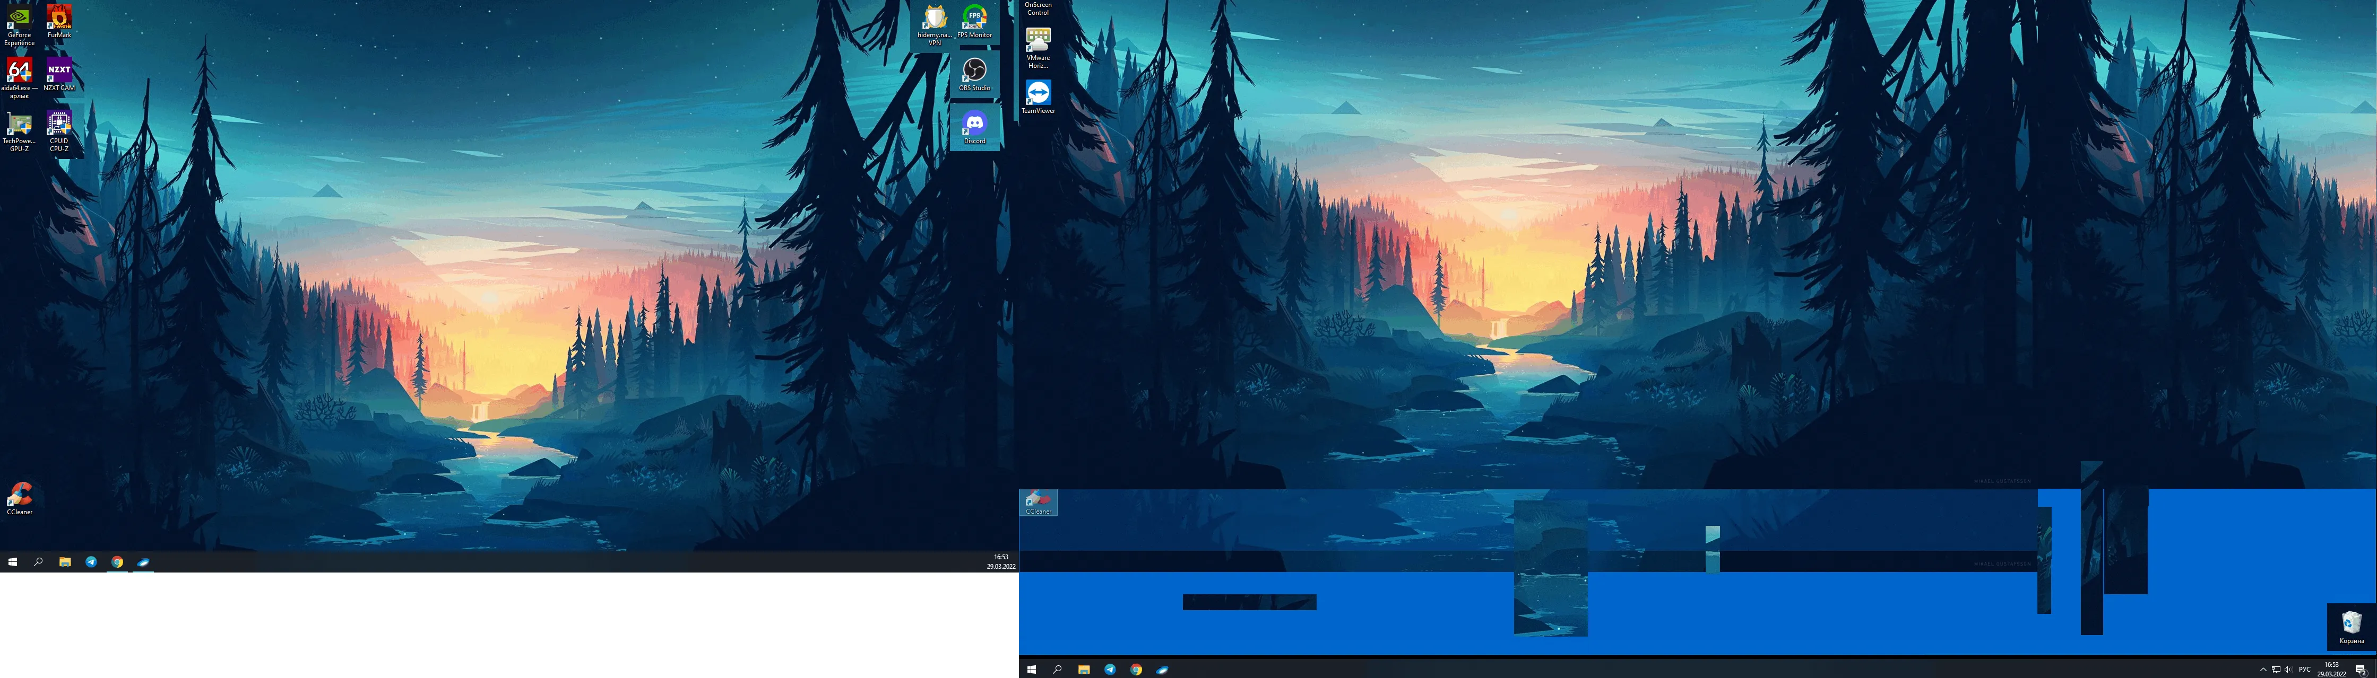Viewport: 2377px width, 678px height.
Task: Open the notification center with 2 notifications
Action: [x=2361, y=670]
